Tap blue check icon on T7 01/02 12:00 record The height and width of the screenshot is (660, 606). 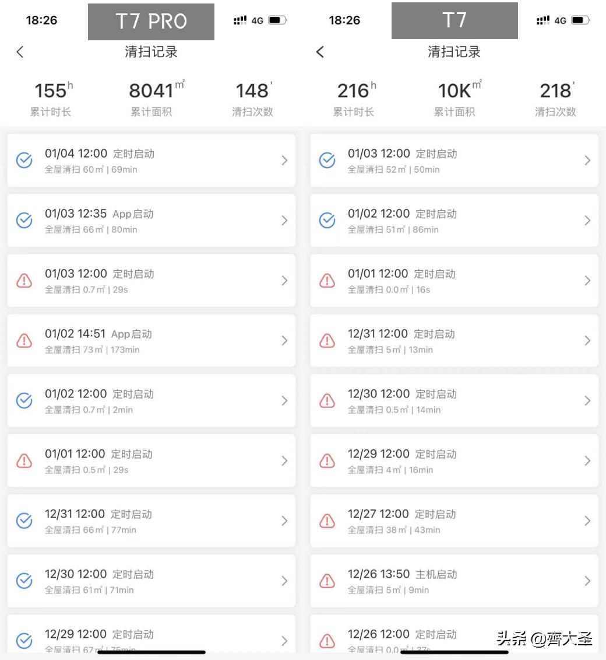pyautogui.click(x=327, y=221)
